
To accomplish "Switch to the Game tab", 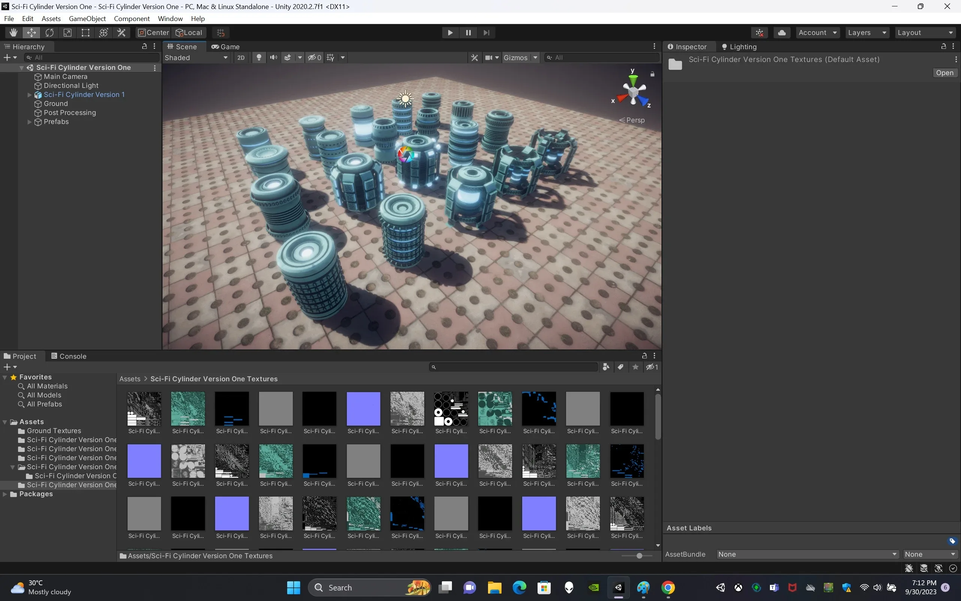I will coord(225,47).
